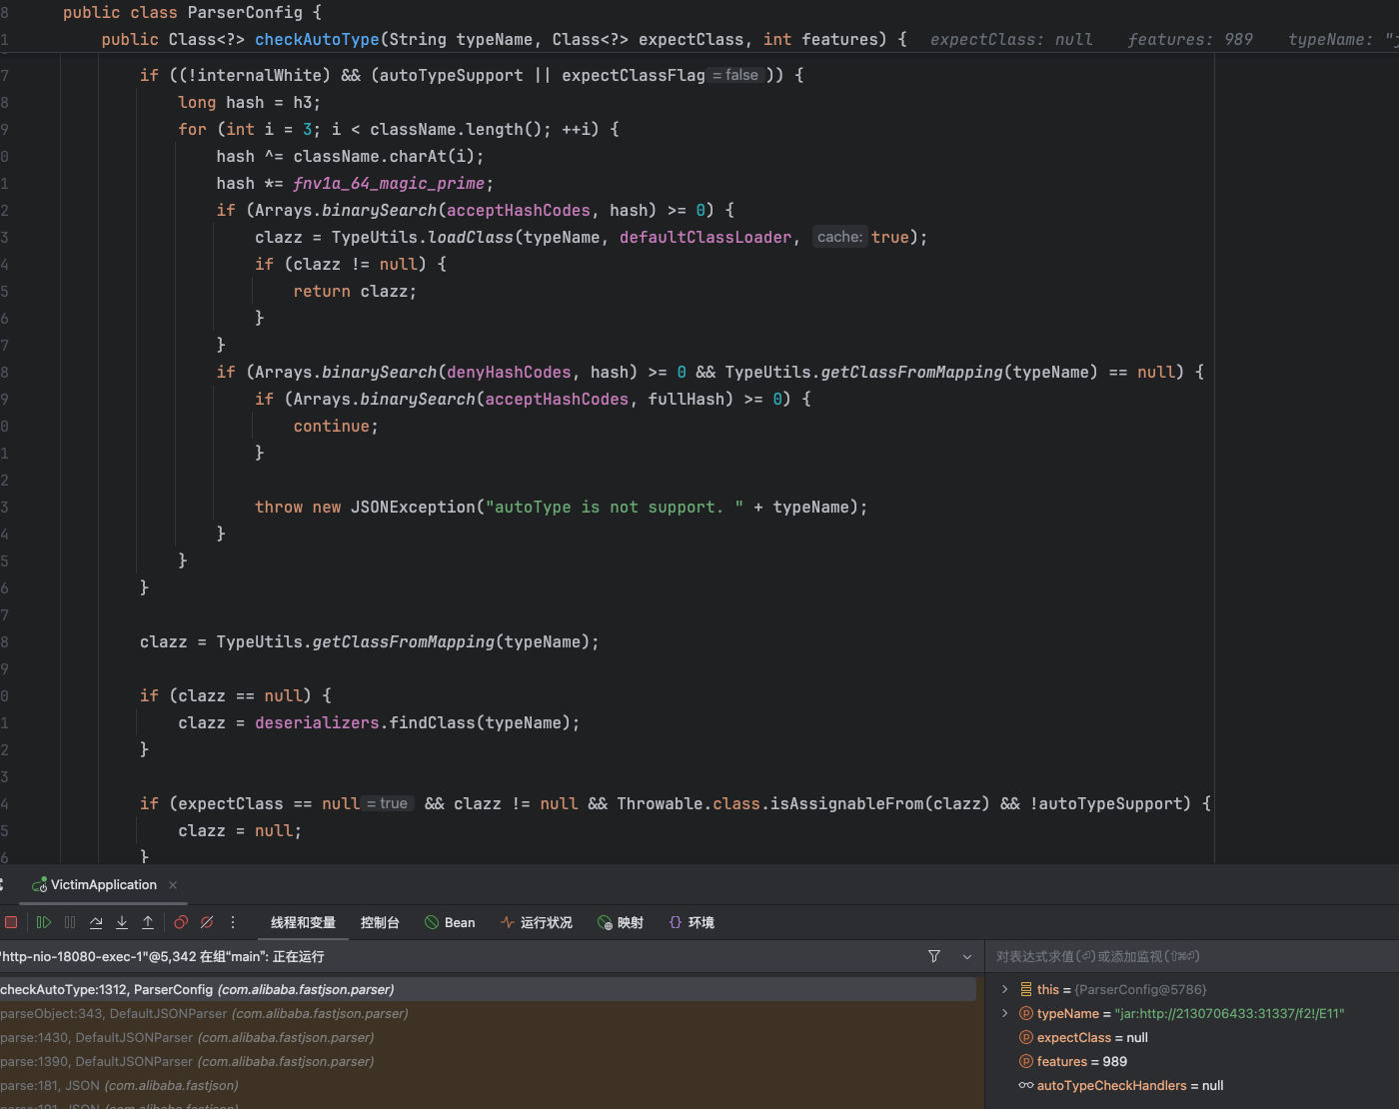Filter the stack frames list
Image resolution: width=1399 pixels, height=1109 pixels.
(x=934, y=956)
